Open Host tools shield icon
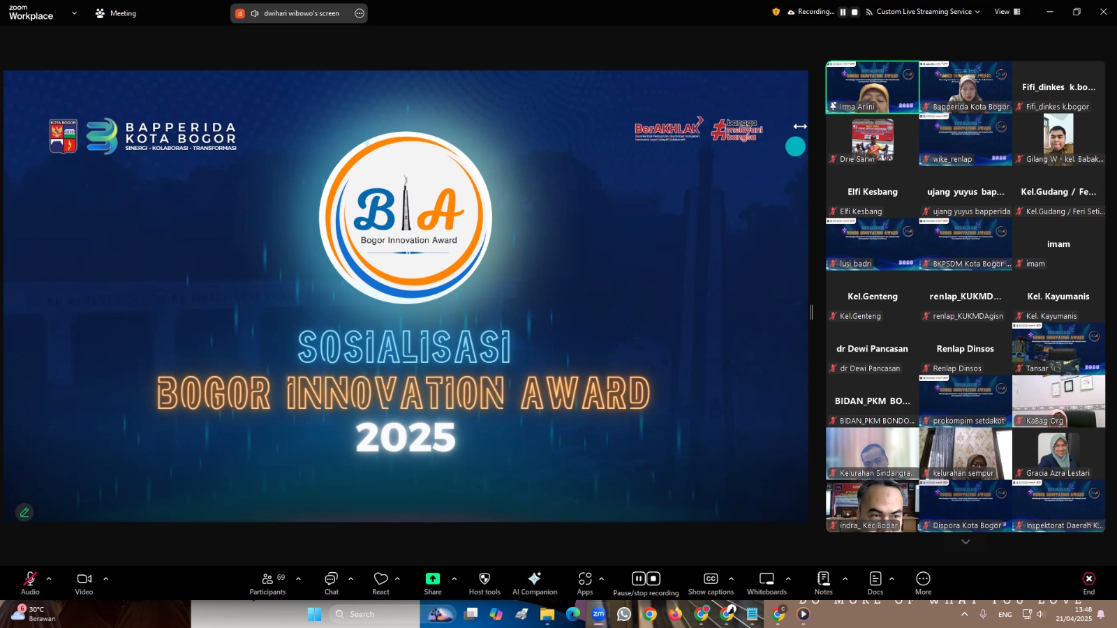The width and height of the screenshot is (1117, 628). (484, 578)
